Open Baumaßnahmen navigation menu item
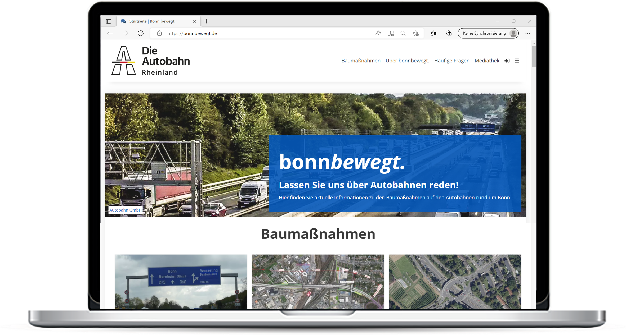Viewport: 626px width, 335px height. pyautogui.click(x=360, y=61)
